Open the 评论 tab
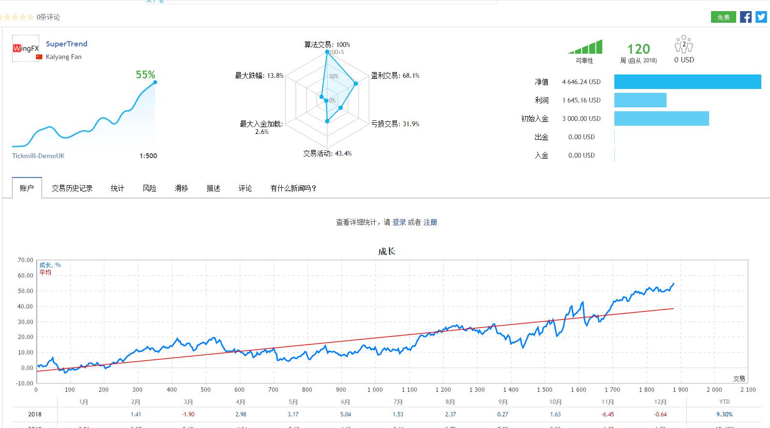This screenshot has height=428, width=770. (245, 188)
